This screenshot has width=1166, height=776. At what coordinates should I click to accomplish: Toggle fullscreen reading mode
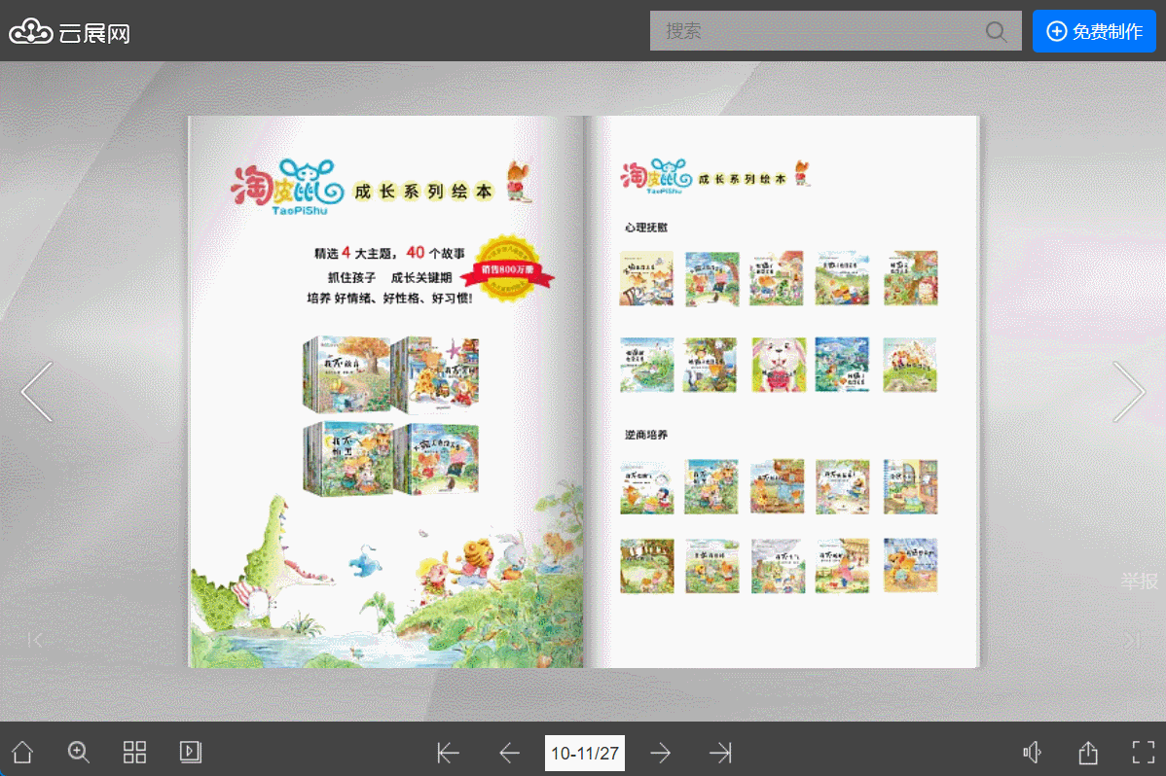[x=1142, y=752]
